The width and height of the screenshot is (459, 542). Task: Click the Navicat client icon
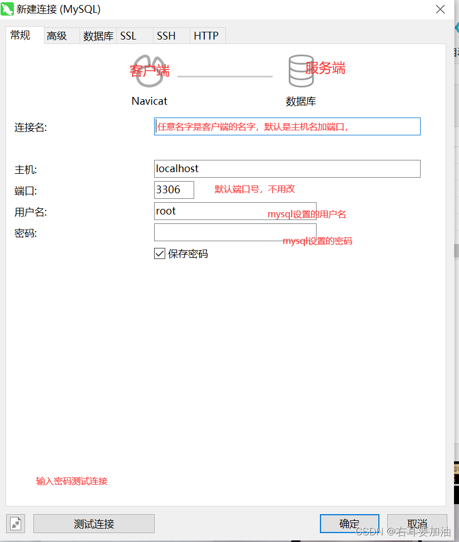coord(149,71)
